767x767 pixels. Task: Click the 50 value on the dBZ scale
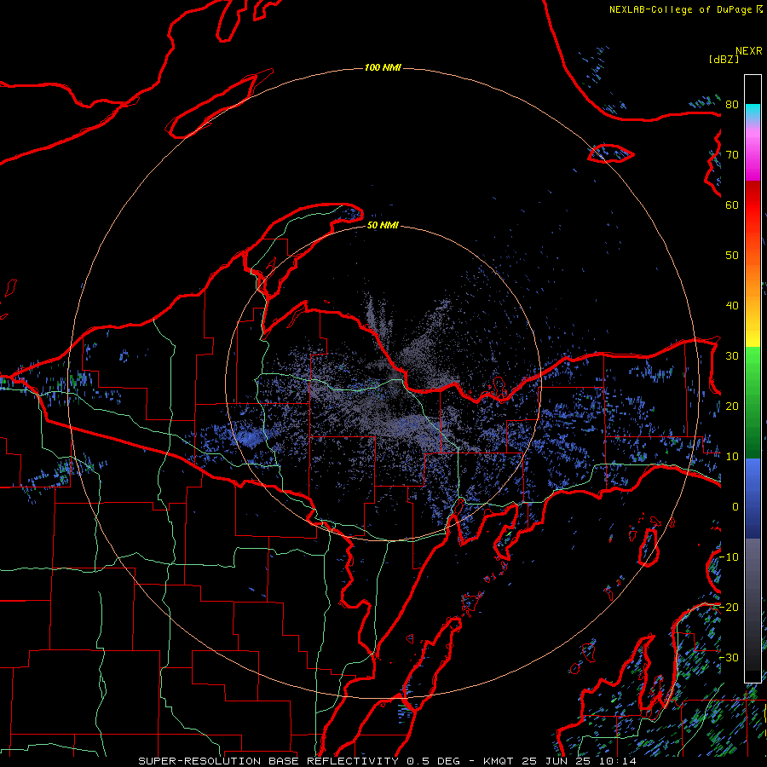click(732, 256)
